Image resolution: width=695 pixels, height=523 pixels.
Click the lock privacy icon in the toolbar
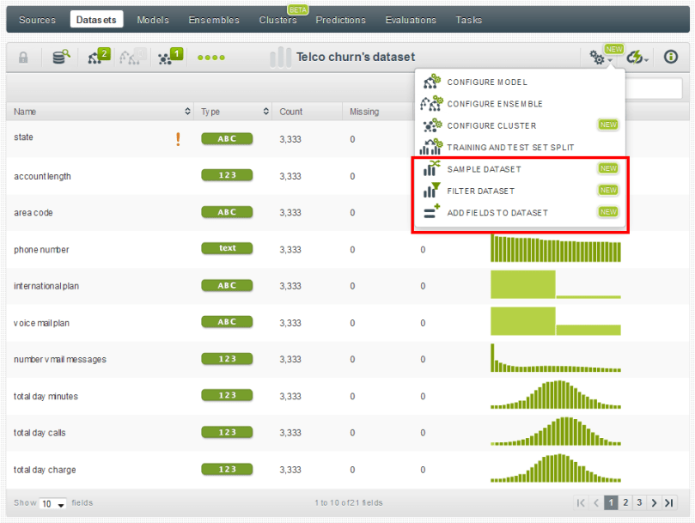(23, 58)
